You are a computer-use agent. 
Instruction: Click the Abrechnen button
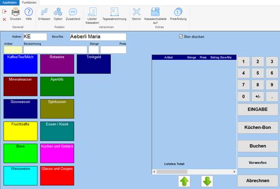point(258,180)
